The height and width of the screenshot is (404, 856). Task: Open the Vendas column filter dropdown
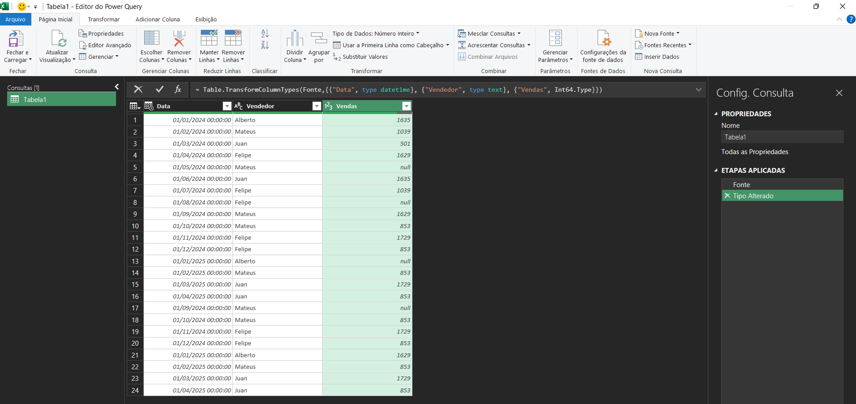(x=407, y=106)
